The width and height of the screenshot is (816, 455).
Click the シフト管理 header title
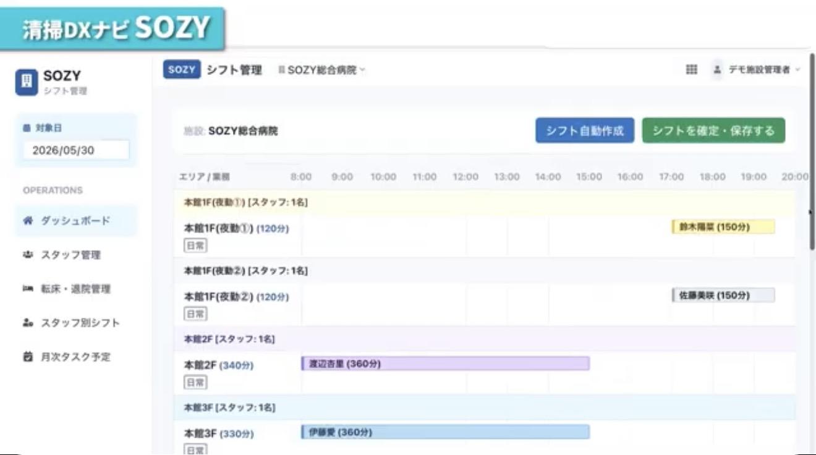point(234,70)
